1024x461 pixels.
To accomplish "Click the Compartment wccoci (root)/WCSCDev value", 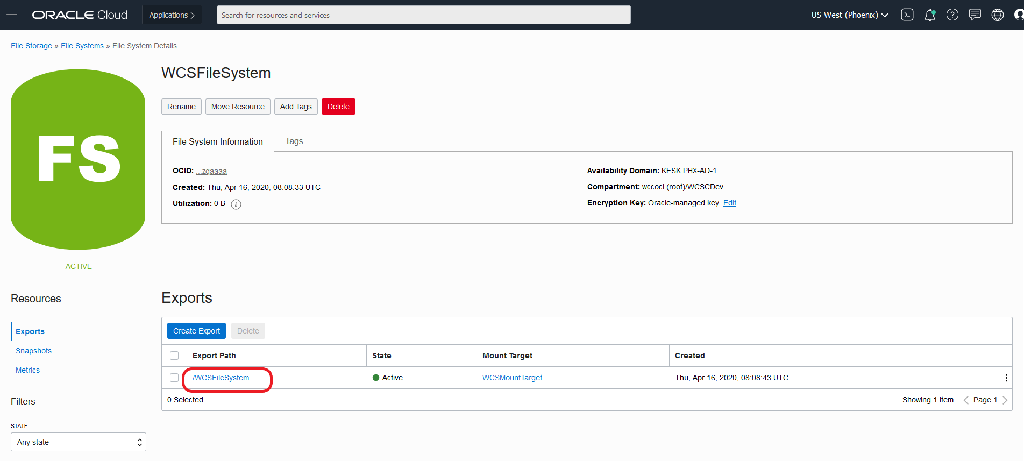I will [x=682, y=187].
